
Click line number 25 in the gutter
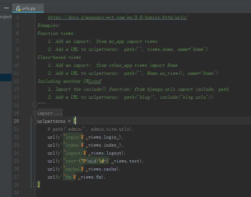(16, 161)
